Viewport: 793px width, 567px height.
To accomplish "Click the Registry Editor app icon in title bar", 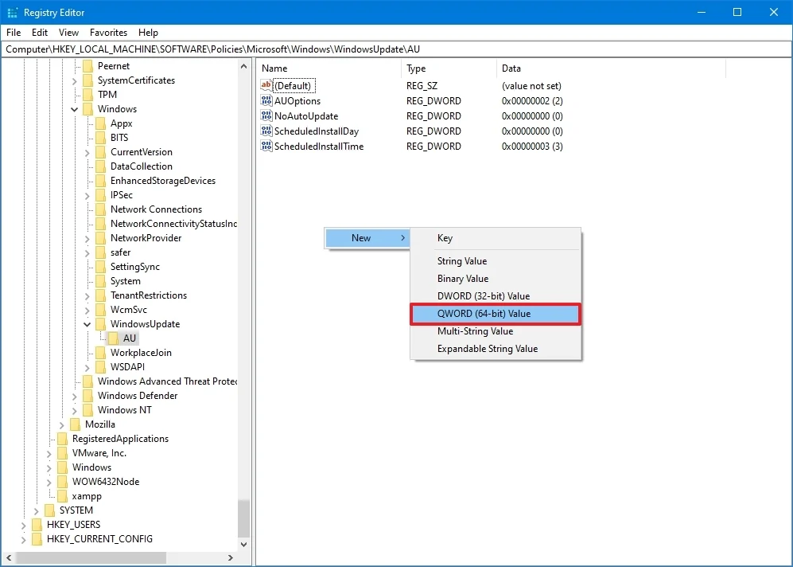I will [x=12, y=13].
